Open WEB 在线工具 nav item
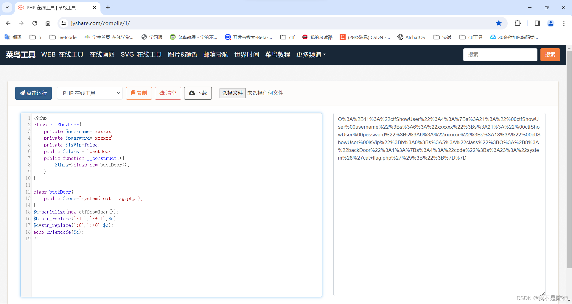The image size is (572, 304). click(x=62, y=54)
